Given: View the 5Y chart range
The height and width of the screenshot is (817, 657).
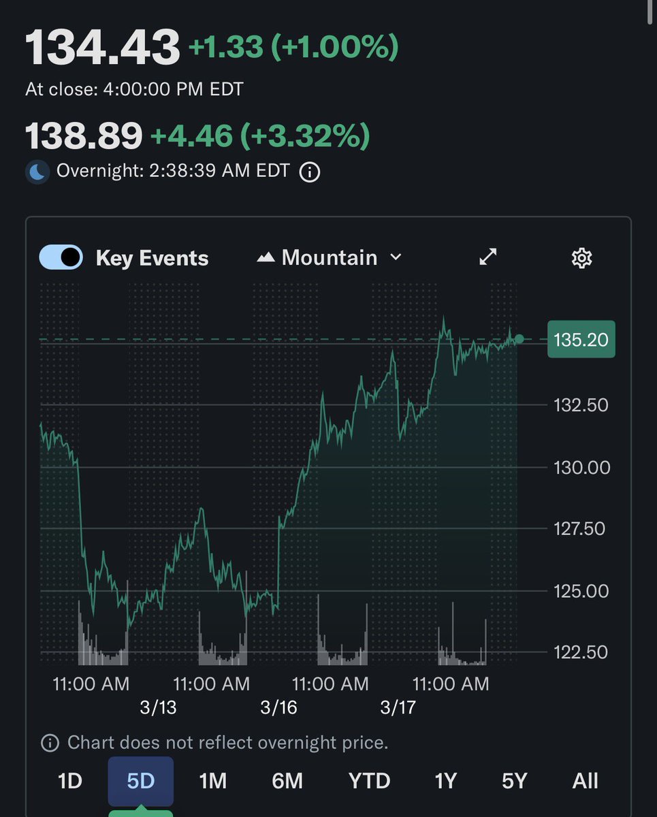Looking at the screenshot, I should [515, 780].
